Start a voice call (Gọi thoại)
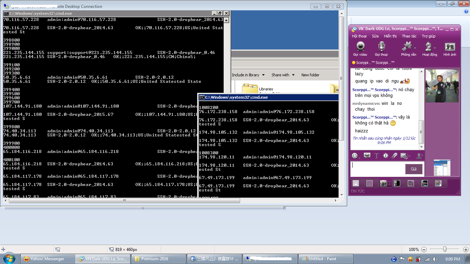470x264 pixels. click(x=381, y=49)
